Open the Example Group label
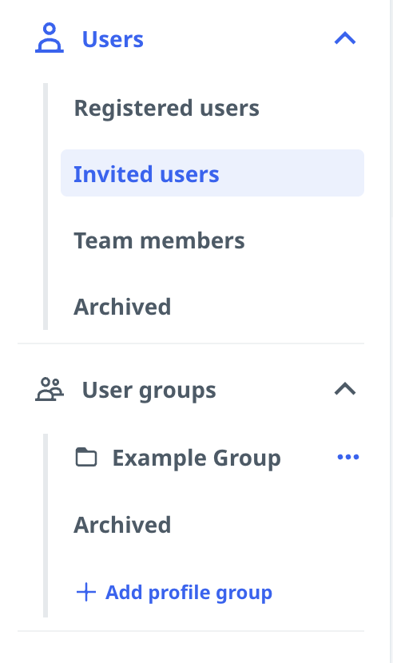The width and height of the screenshot is (393, 663). (x=196, y=459)
